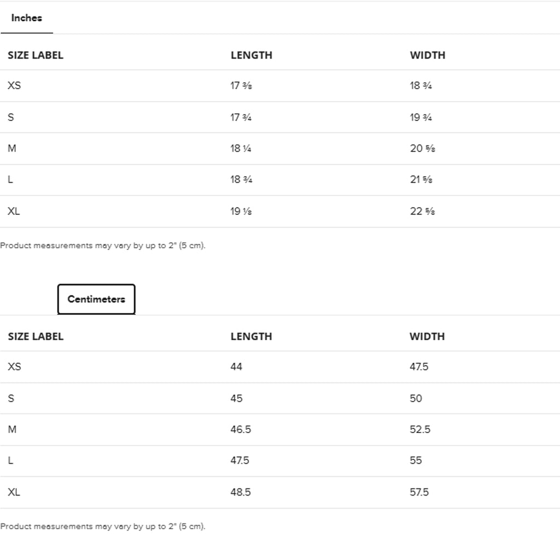Viewport: 560px width, 560px height.
Task: Select the Centimeters tab
Action: pyautogui.click(x=96, y=299)
